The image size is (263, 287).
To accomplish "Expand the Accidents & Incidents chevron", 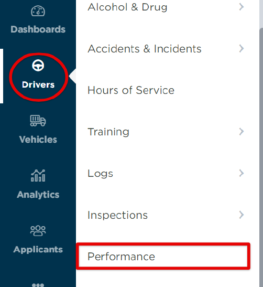I will [242, 48].
